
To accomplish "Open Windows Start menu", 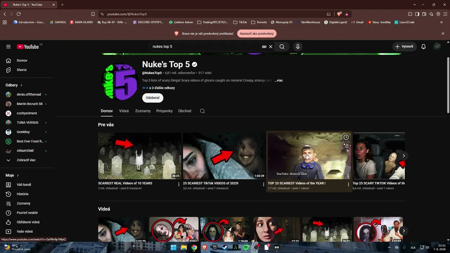I will click(x=173, y=247).
